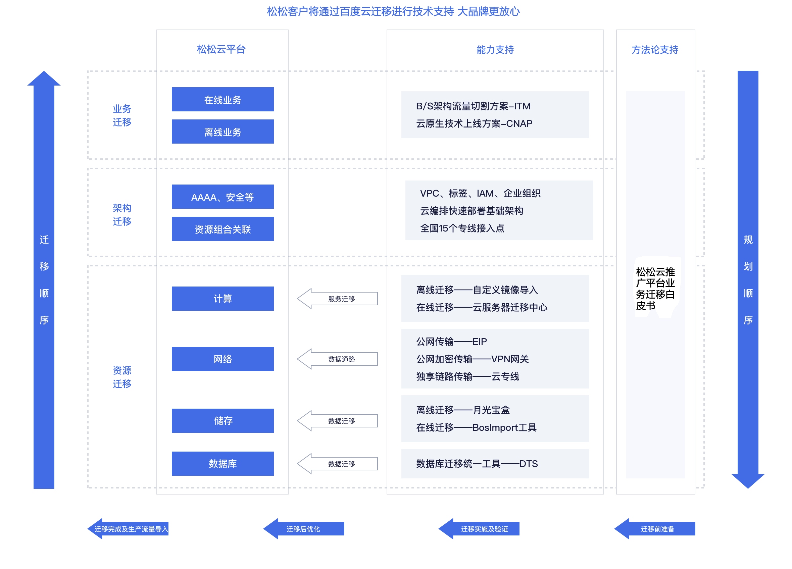Click 数据库迁移统一工具——DTS text

(x=477, y=464)
